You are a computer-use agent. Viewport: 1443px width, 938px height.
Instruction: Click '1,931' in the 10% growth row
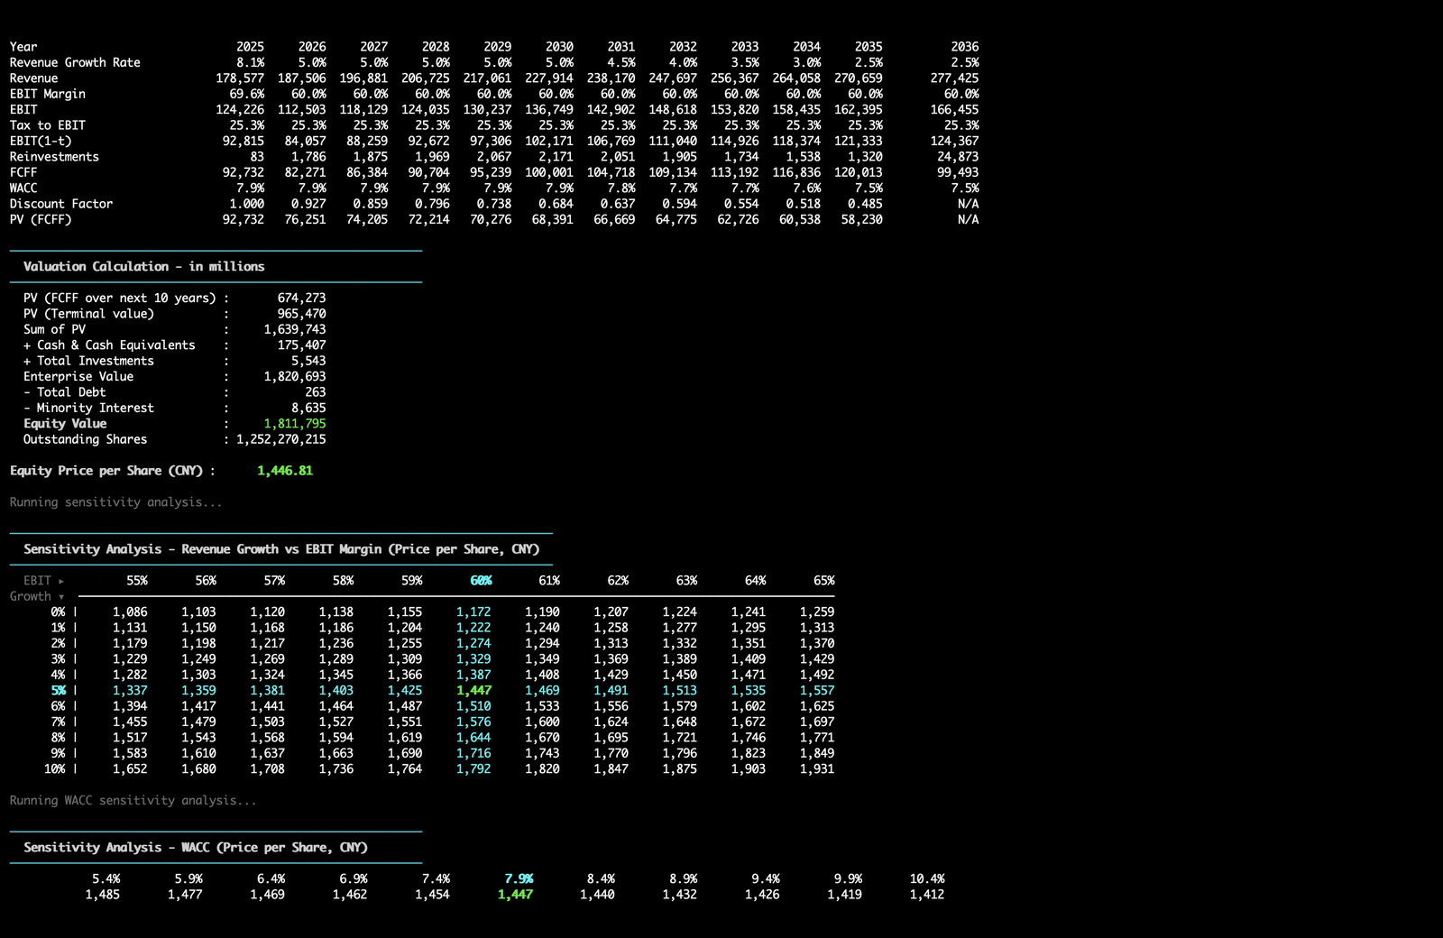817,768
